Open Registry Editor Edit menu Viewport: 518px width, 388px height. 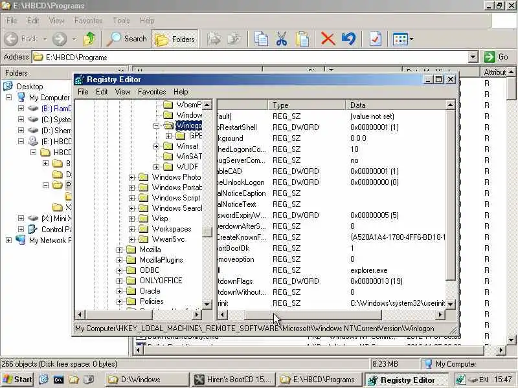(102, 92)
